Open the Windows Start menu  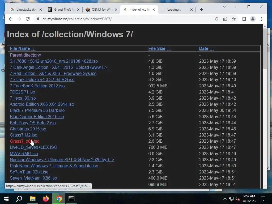pyautogui.click(x=6, y=199)
